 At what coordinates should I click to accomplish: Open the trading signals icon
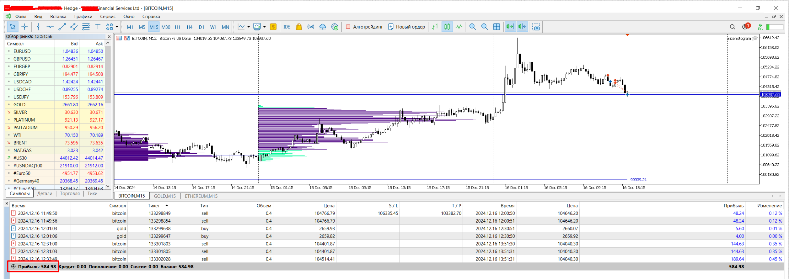click(311, 27)
